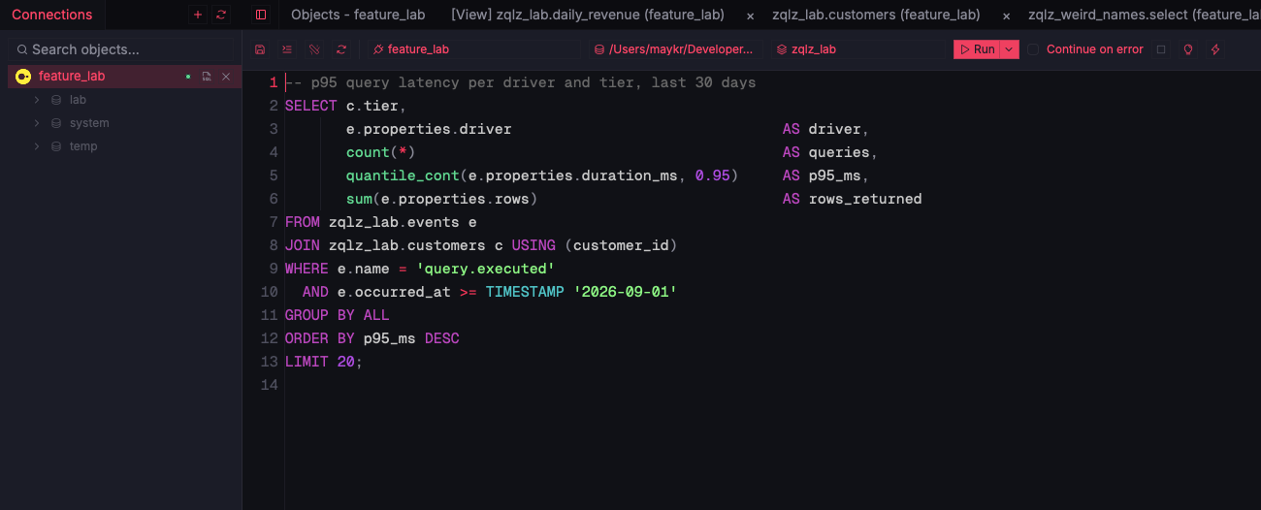Screen dimensions: 1261x510
Task: Run the query
Action: click(977, 49)
